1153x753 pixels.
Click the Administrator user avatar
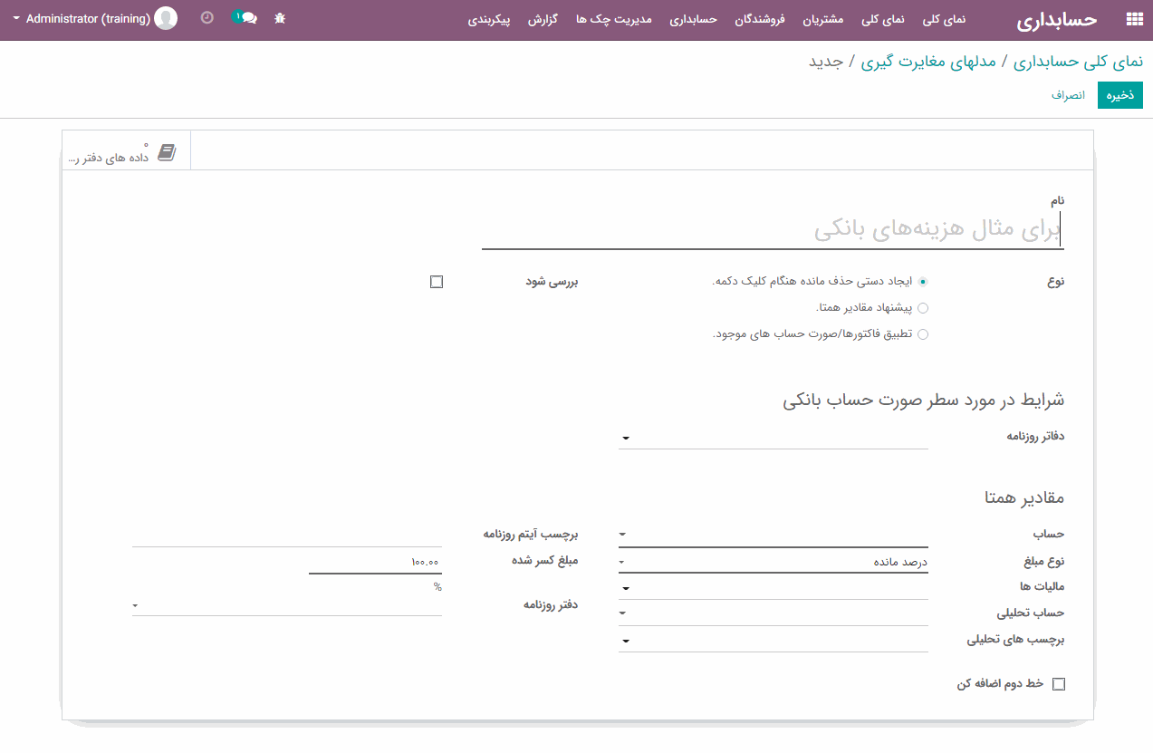pos(166,18)
